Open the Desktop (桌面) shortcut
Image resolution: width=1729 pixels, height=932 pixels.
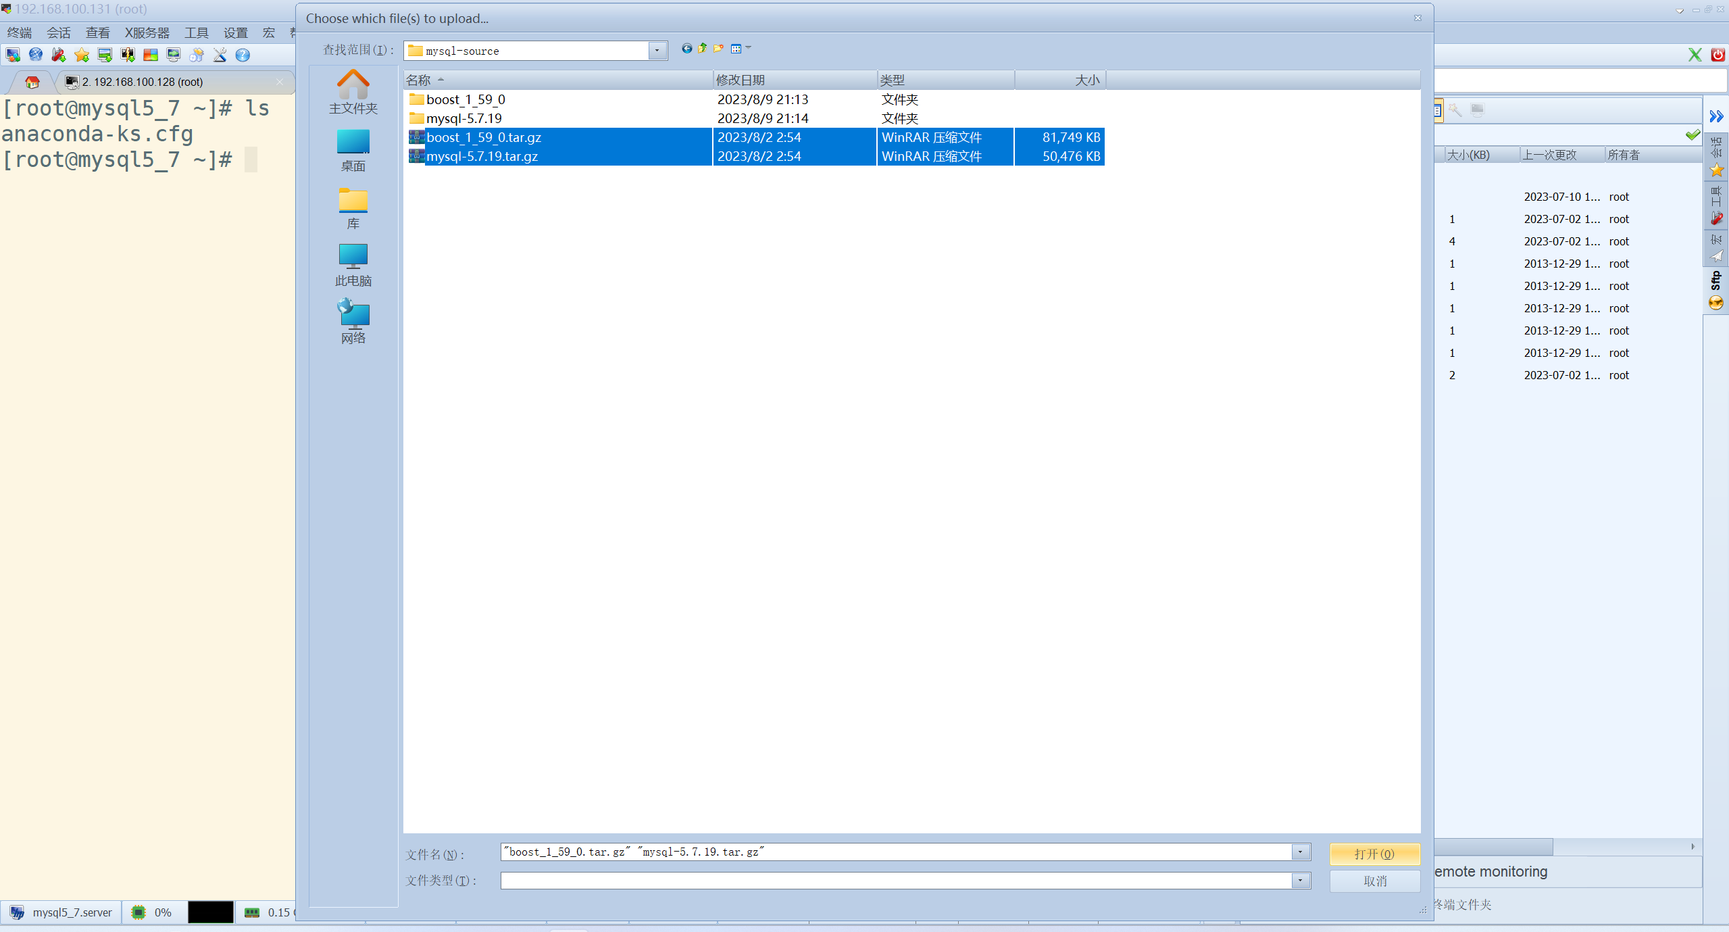click(x=353, y=151)
